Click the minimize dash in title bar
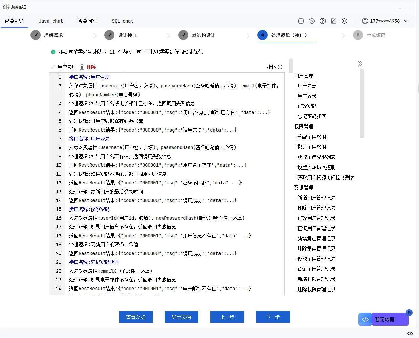Screen dimensions: 419x338 click(409, 7)
